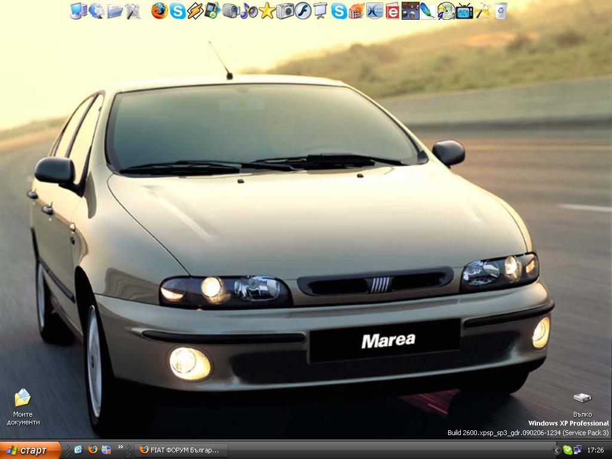The height and width of the screenshot is (459, 612).
Task: Click the green shield tray icon
Action: coord(568,451)
